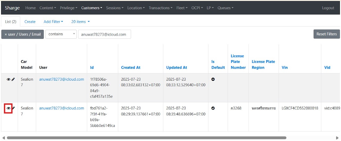Image resolution: width=341 pixels, height=141 pixels.
Task: Open the Transactions menu in navbar
Action: tap(160, 8)
